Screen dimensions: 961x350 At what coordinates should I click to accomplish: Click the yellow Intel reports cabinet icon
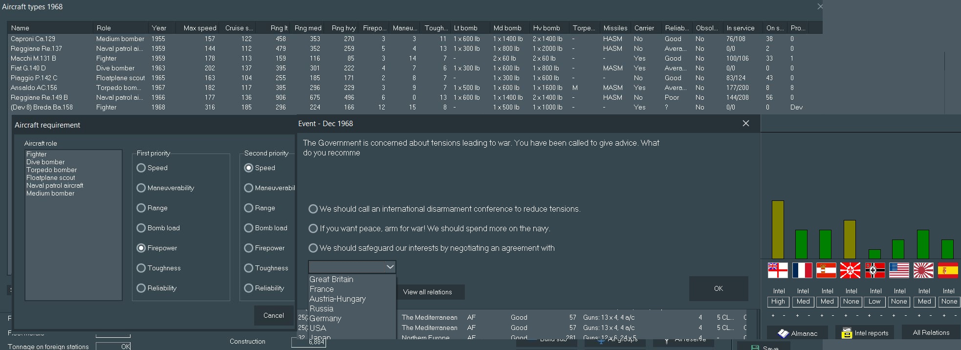(847, 333)
